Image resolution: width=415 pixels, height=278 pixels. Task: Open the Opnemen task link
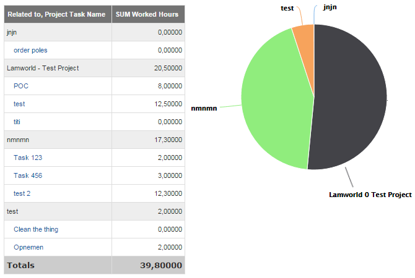[x=28, y=247]
